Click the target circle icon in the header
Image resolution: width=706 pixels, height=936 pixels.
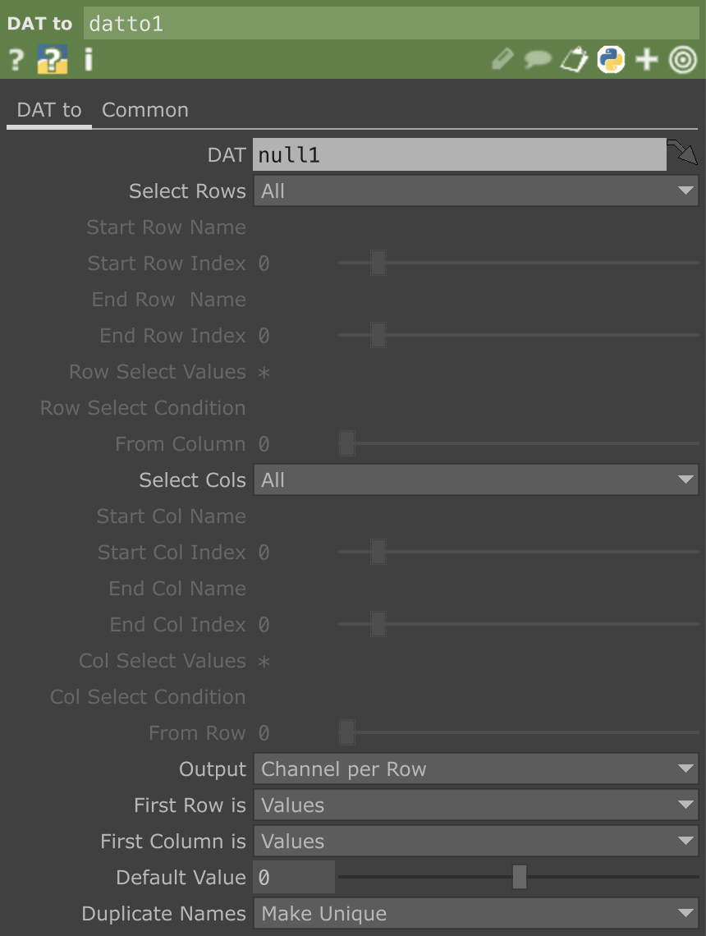[682, 59]
